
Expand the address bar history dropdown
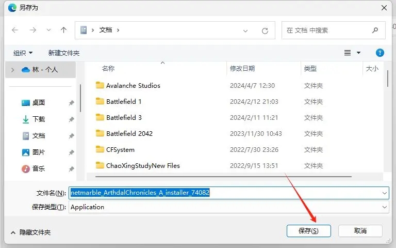245,31
